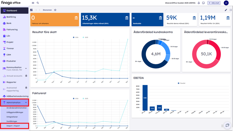Screen dimensions: 233x131
Task: Click the bank icon on Resultat denna månad card
Action: pyautogui.click(x=194, y=18)
